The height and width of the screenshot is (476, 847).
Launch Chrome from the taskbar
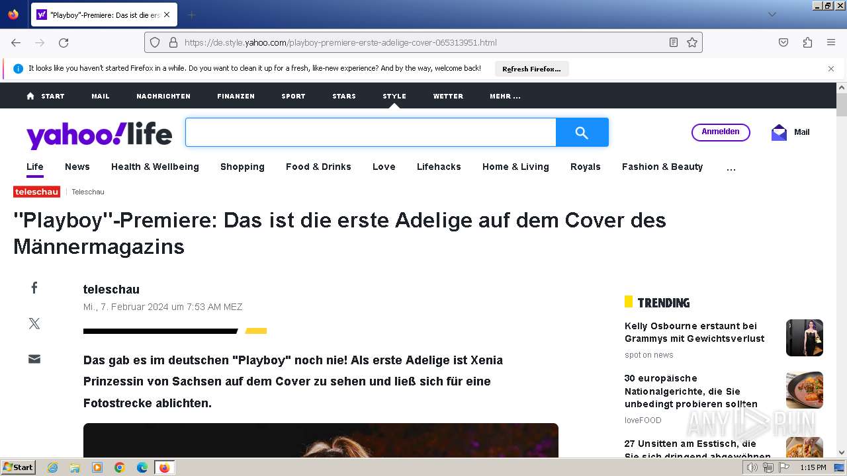pos(120,467)
